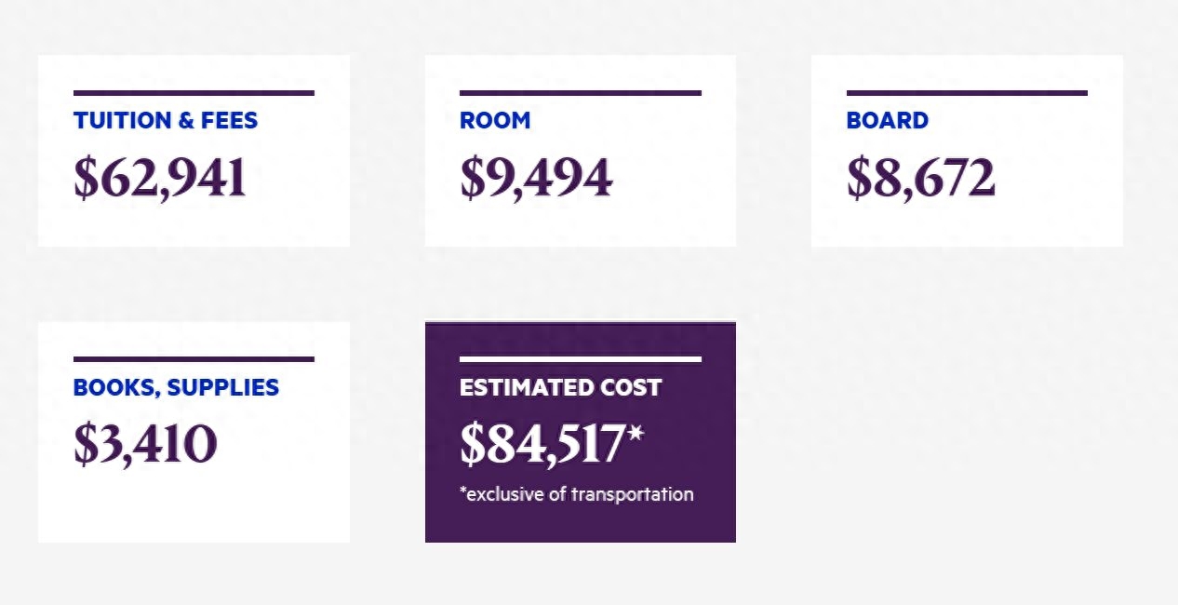Select the $84,517 estimated total

[x=542, y=445]
